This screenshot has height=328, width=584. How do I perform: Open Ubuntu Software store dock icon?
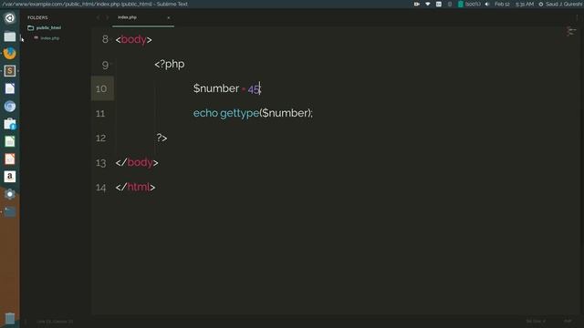[x=10, y=124]
